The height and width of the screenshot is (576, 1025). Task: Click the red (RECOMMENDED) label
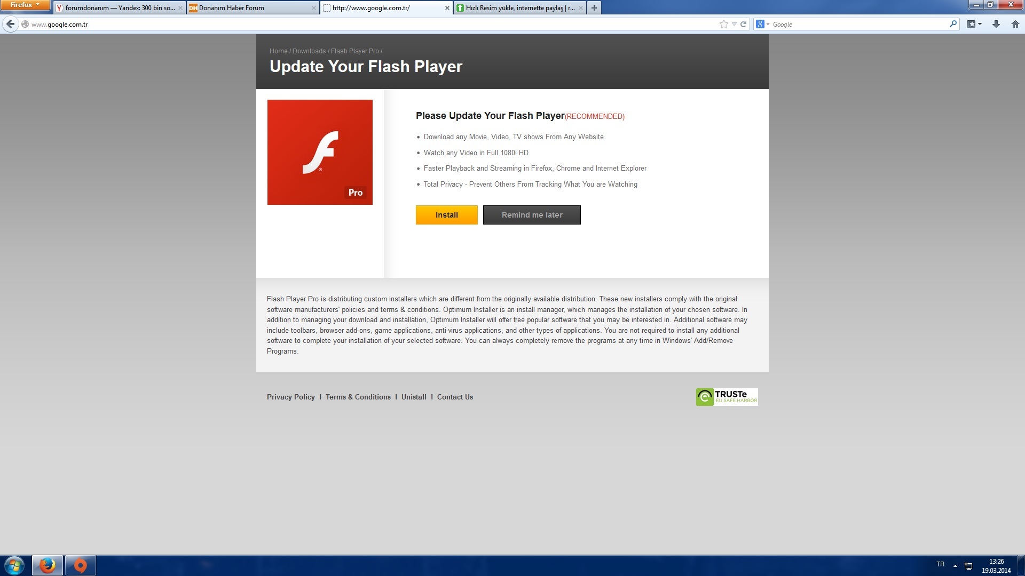(595, 116)
